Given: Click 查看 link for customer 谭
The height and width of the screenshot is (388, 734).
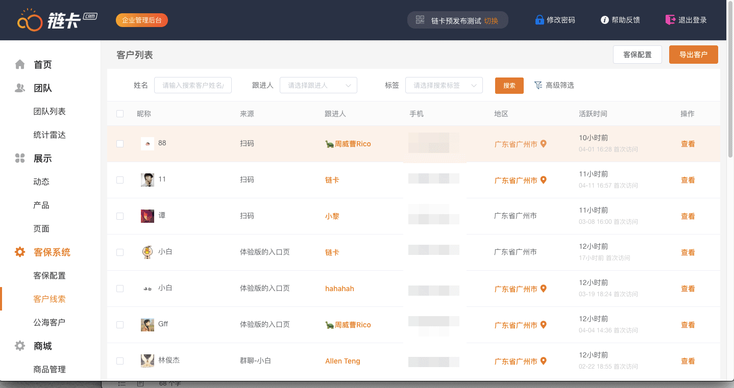Looking at the screenshot, I should pos(688,216).
